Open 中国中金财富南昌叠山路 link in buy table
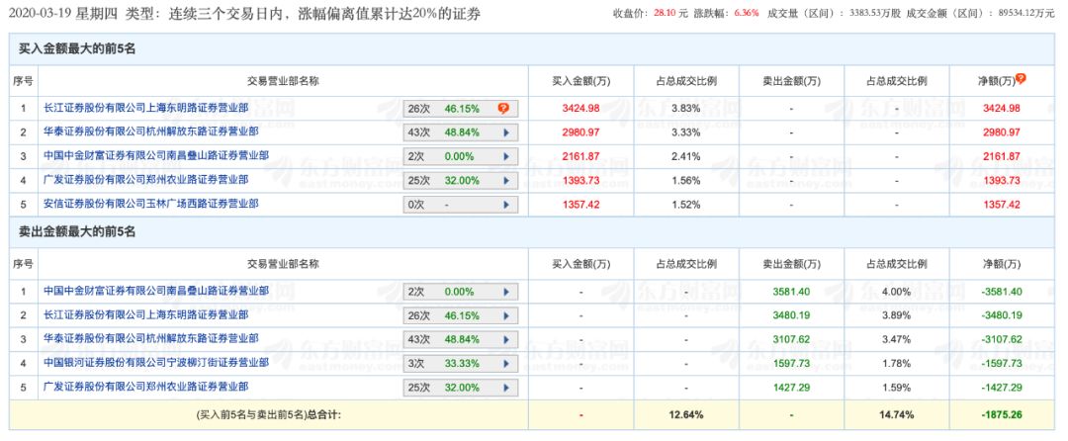 [x=156, y=156]
